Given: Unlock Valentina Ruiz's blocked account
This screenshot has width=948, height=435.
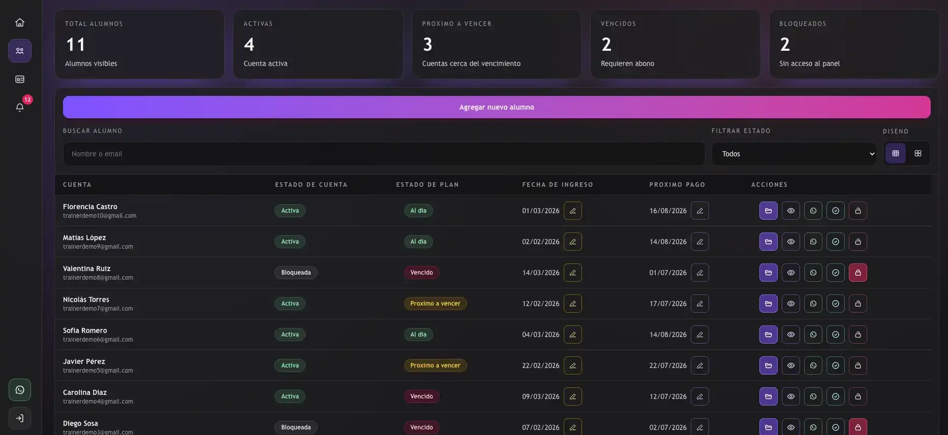Looking at the screenshot, I should click(x=858, y=273).
